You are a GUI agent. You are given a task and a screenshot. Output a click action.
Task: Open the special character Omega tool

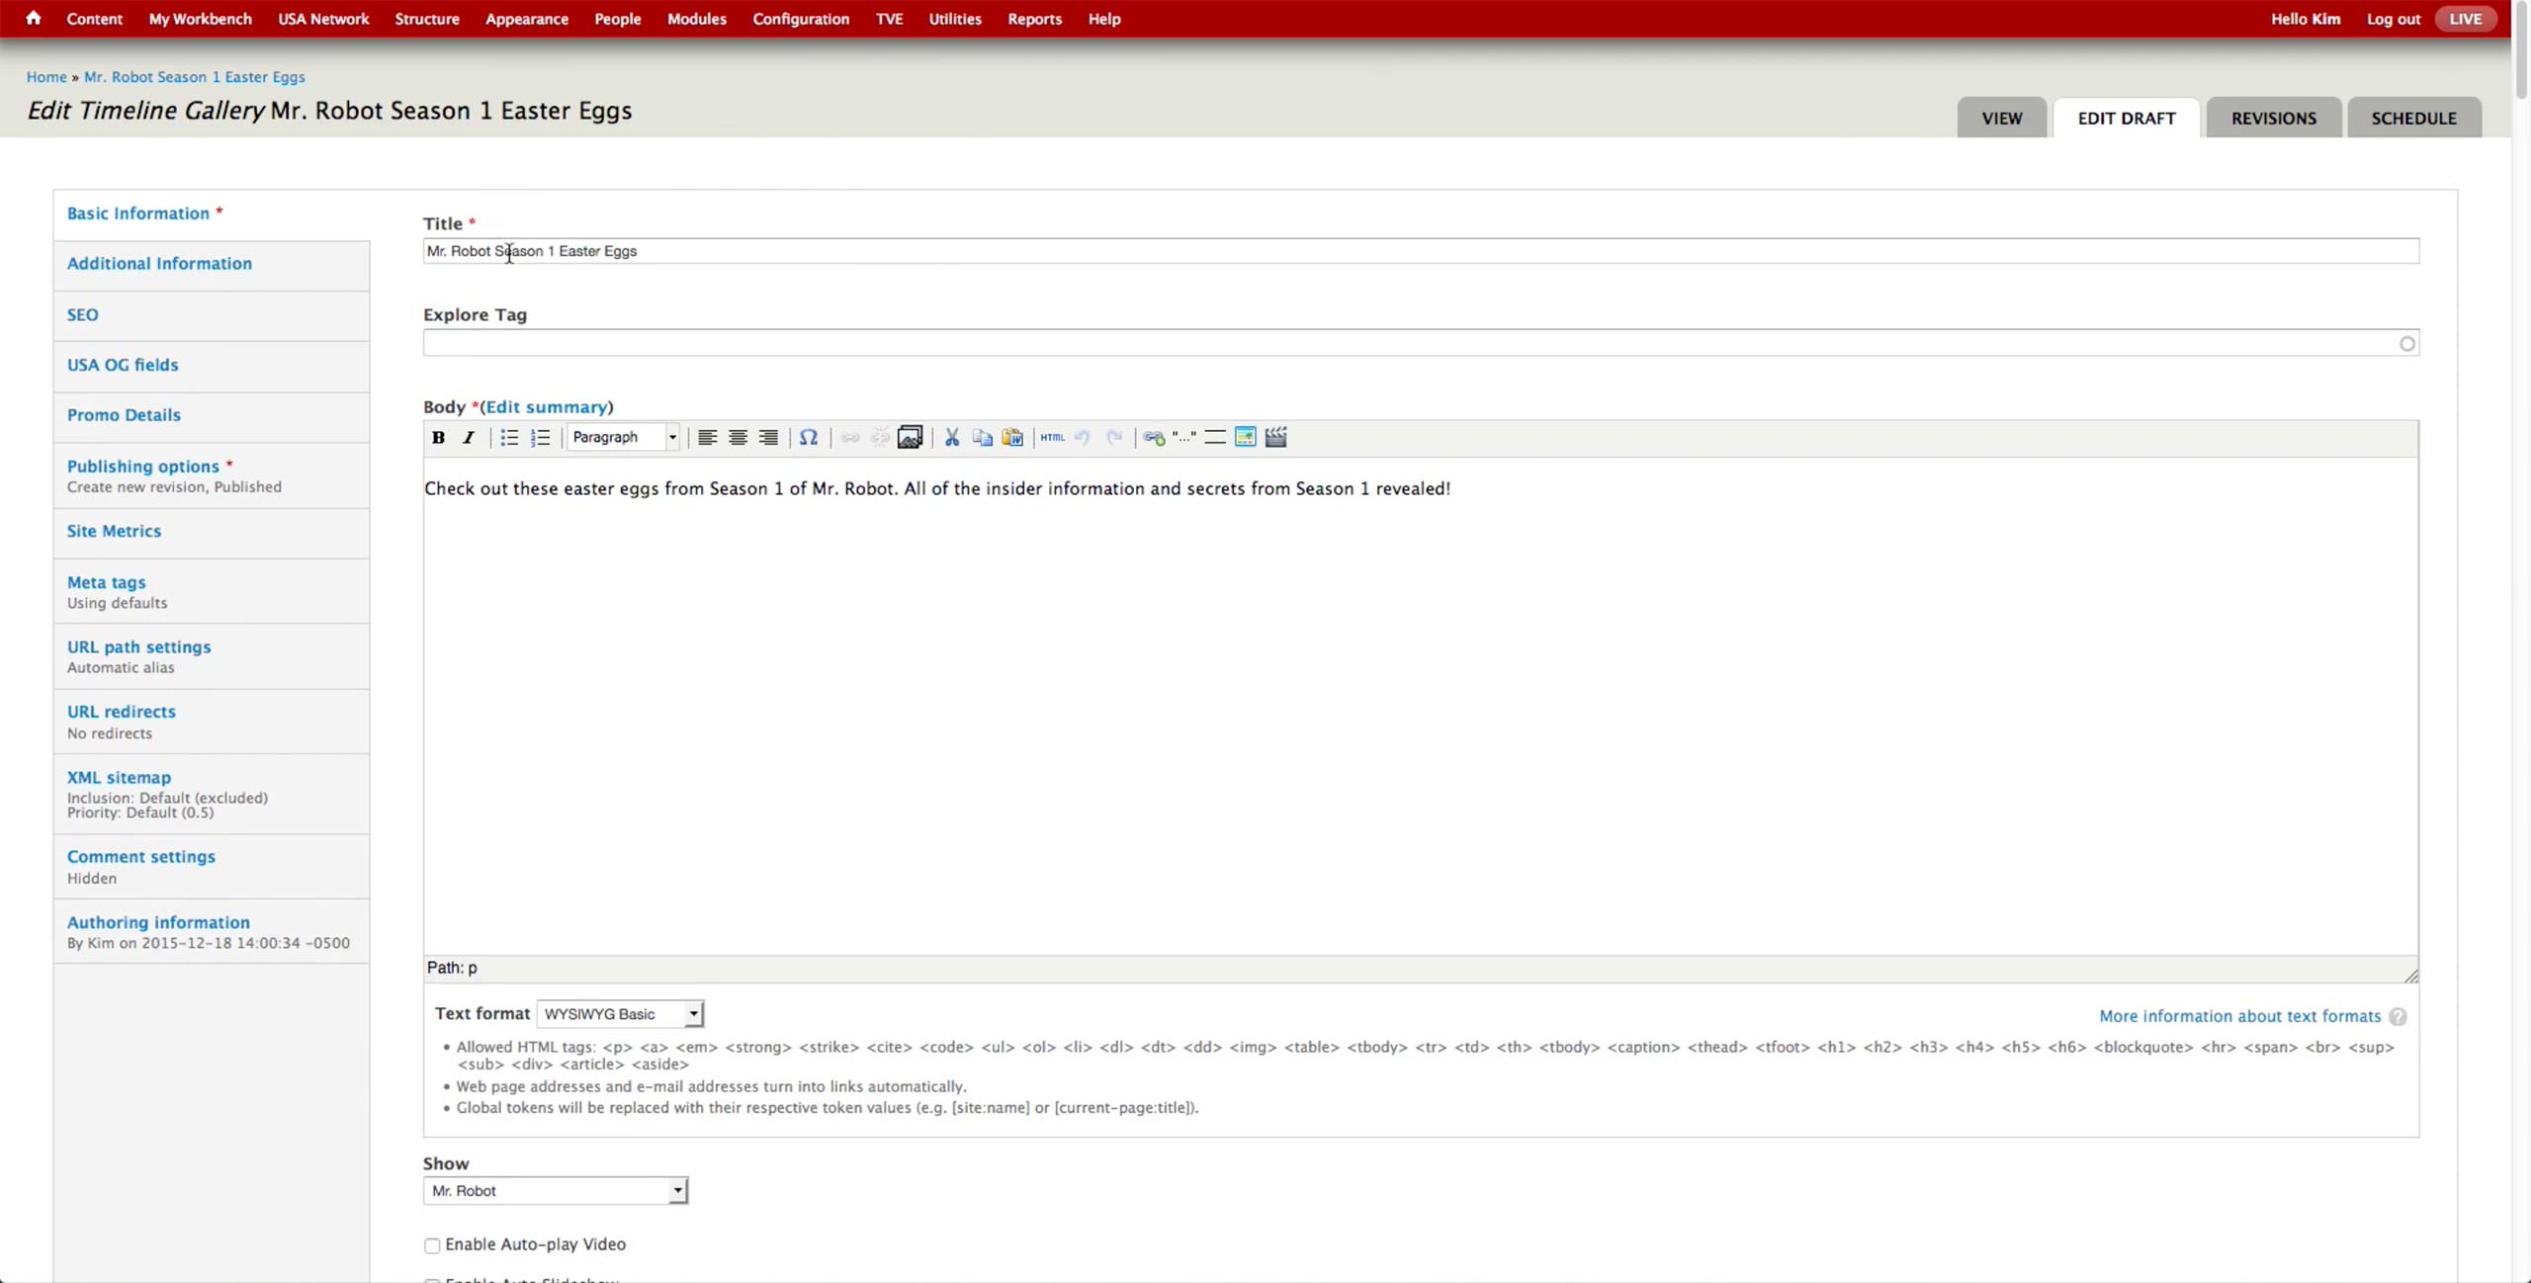(x=809, y=438)
